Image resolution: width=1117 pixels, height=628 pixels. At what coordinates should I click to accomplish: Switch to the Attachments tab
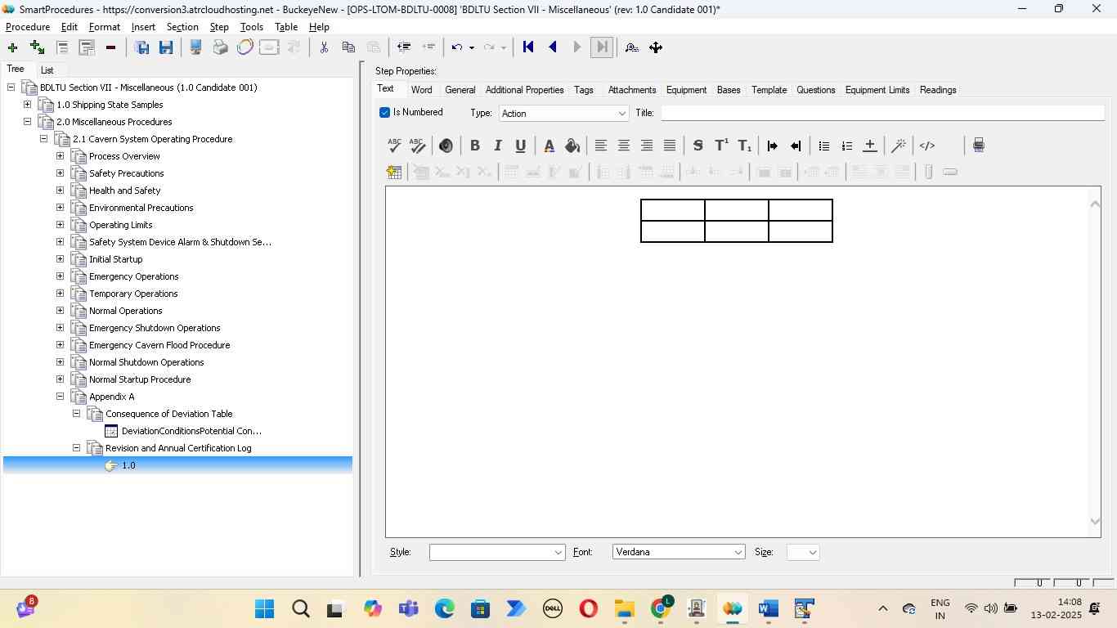click(631, 90)
